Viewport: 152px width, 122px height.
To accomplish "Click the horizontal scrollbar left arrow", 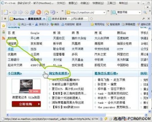I will [8, 115].
